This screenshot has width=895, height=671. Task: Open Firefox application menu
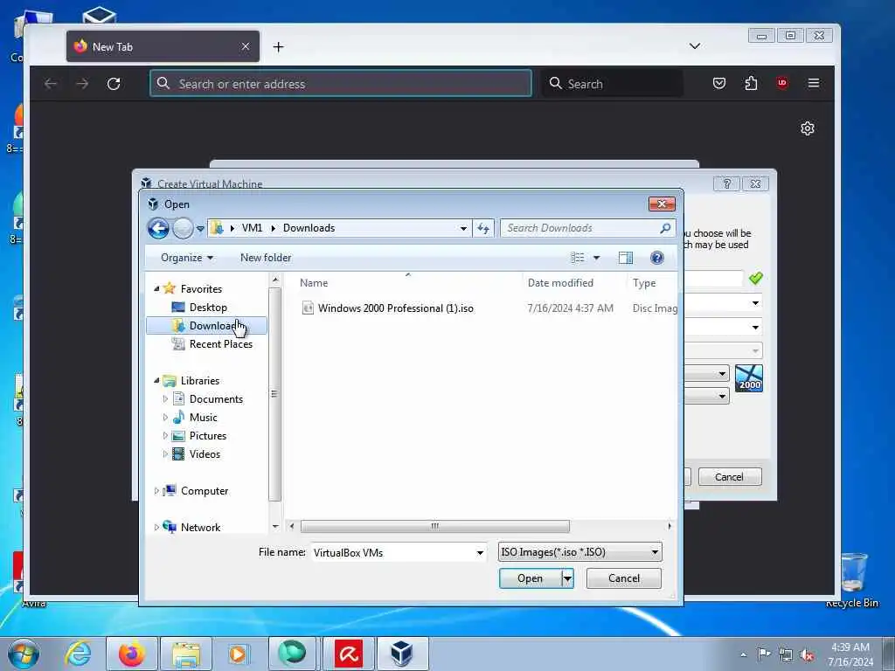814,83
